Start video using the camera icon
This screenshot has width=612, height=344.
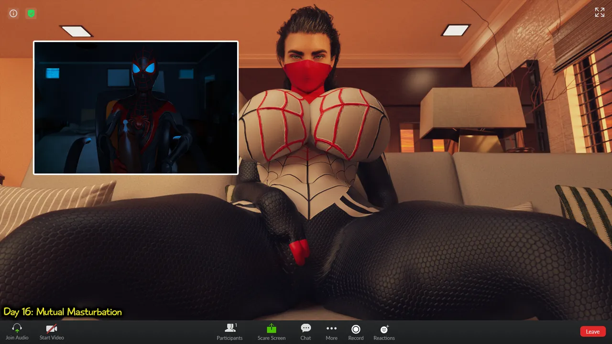[52, 329]
